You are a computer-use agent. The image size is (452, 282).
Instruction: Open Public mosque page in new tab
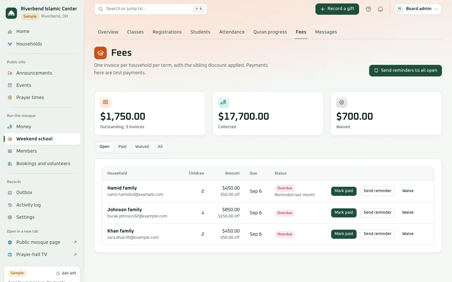click(42, 243)
